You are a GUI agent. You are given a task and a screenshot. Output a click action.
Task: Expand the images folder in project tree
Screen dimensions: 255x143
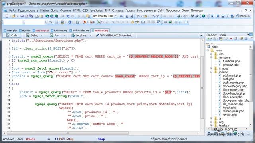(211, 68)
